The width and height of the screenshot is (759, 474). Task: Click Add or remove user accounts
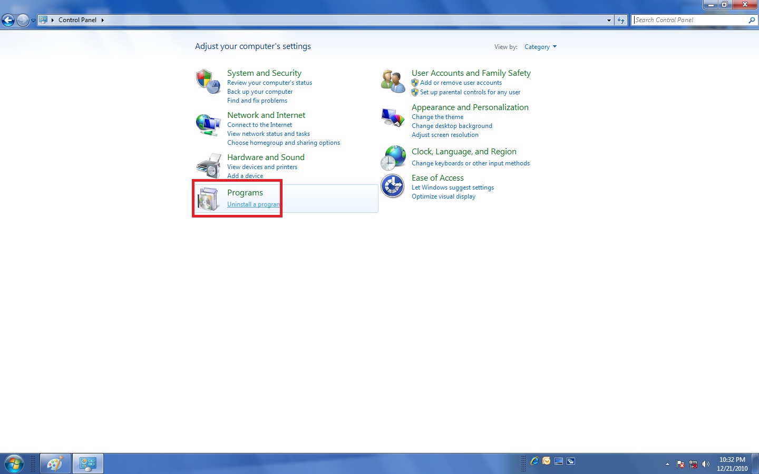coord(461,83)
